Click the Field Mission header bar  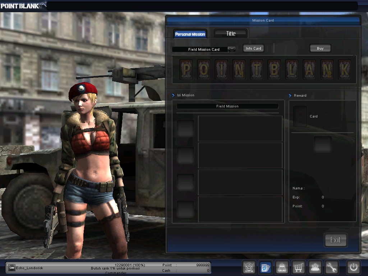click(227, 106)
